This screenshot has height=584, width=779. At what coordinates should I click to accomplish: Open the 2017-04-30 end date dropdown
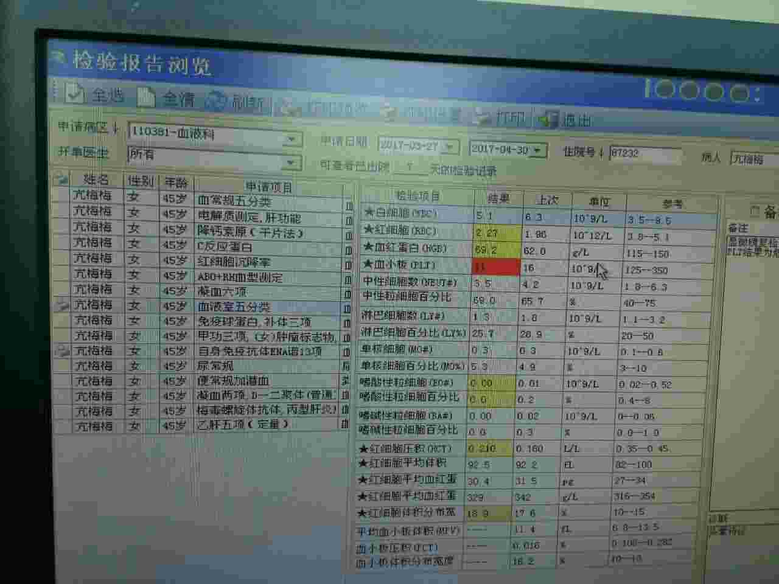(x=537, y=150)
